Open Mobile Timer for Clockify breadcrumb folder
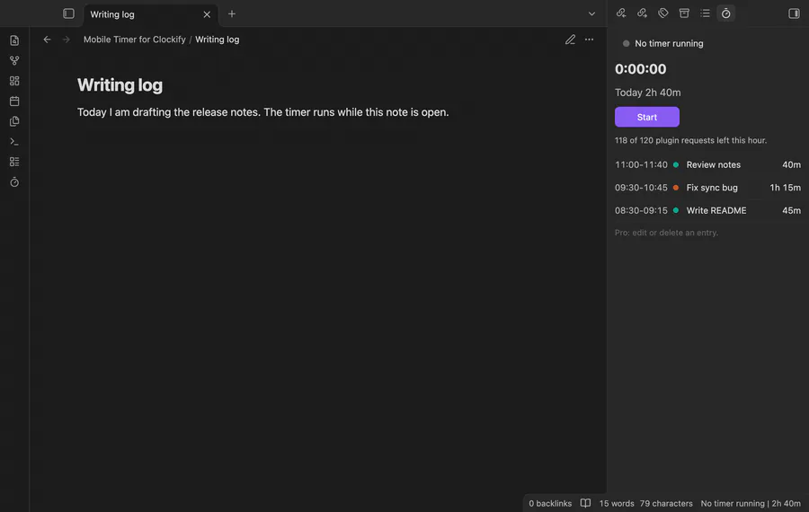The image size is (809, 512). click(x=135, y=40)
